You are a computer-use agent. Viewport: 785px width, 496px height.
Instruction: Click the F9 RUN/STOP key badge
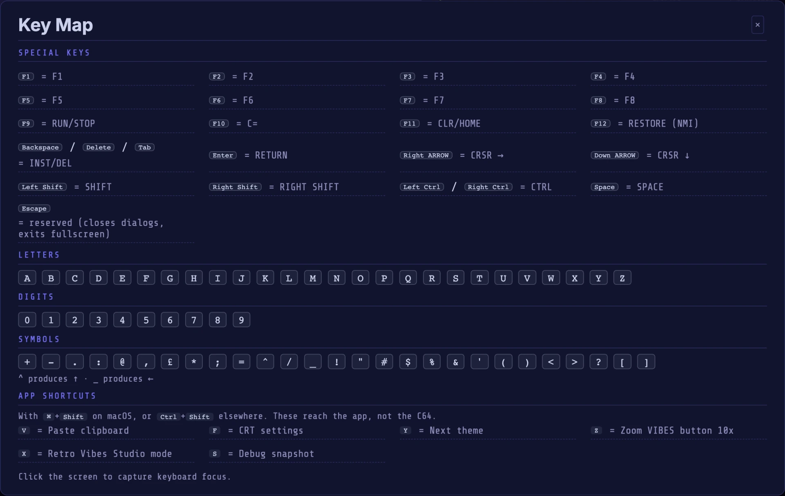tap(26, 123)
